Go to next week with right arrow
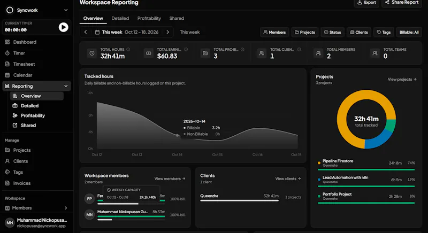This screenshot has width=428, height=233. [x=167, y=32]
